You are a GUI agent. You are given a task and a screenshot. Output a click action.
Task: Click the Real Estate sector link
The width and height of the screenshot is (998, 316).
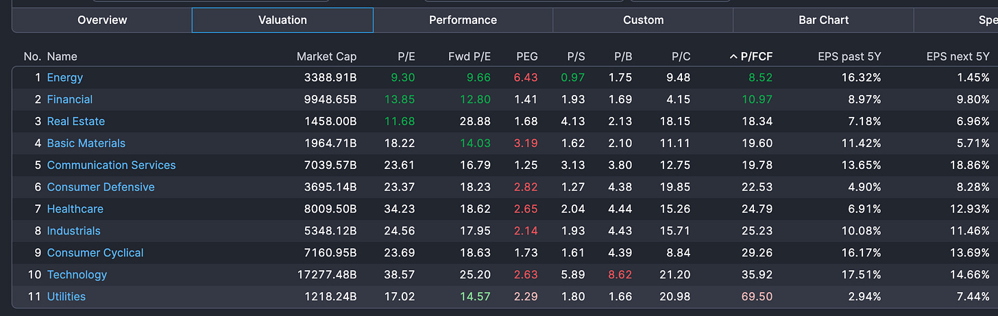click(75, 121)
